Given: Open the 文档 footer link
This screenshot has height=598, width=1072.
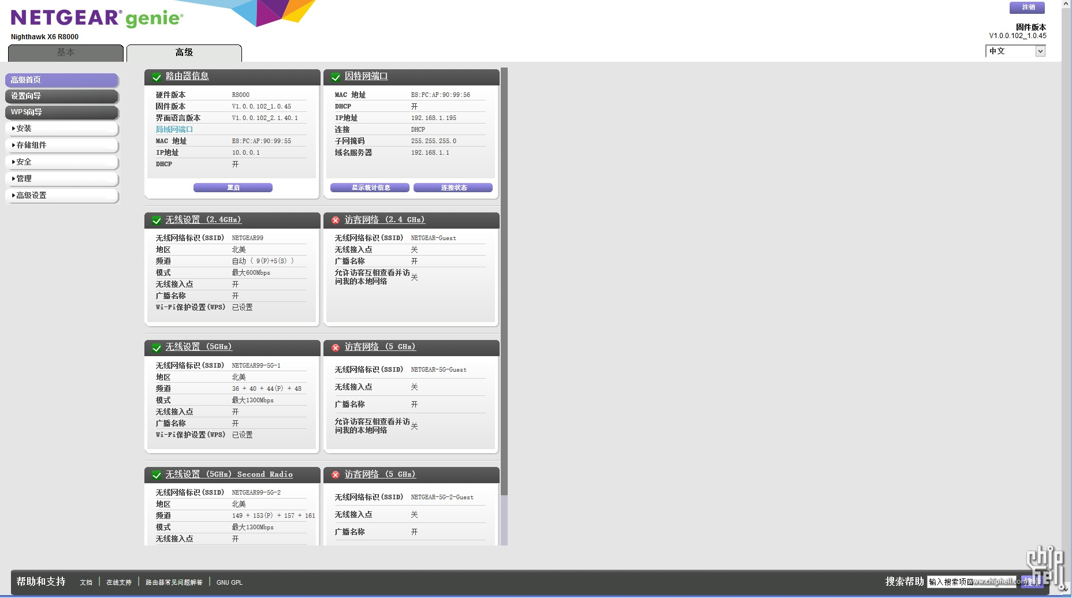Looking at the screenshot, I should 86,582.
